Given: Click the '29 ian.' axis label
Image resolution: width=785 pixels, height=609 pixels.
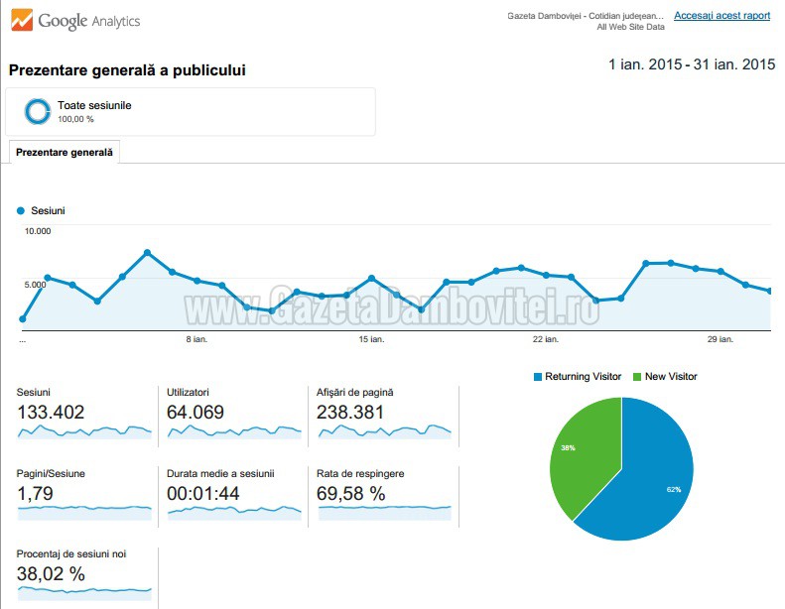Looking at the screenshot, I should pyautogui.click(x=720, y=339).
